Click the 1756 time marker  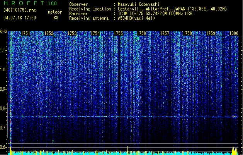point(142,33)
